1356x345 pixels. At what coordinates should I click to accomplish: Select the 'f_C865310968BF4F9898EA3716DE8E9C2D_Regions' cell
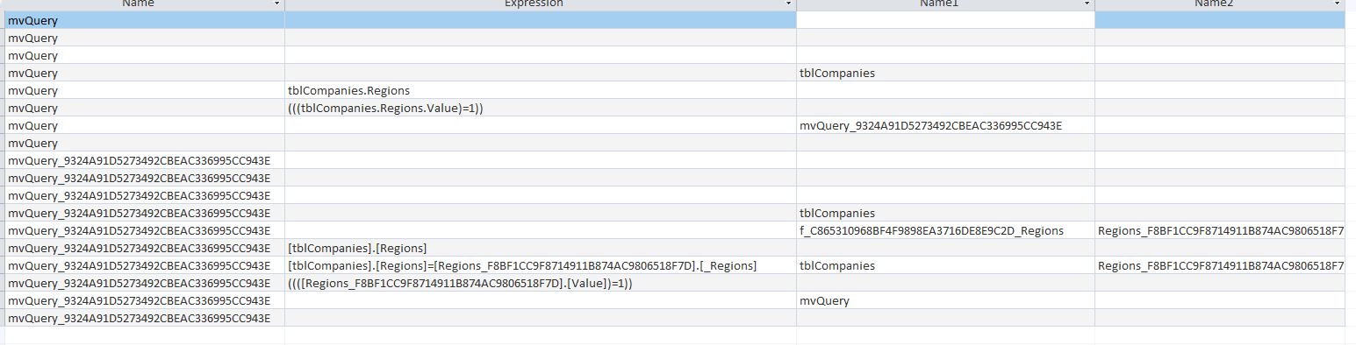click(x=945, y=230)
